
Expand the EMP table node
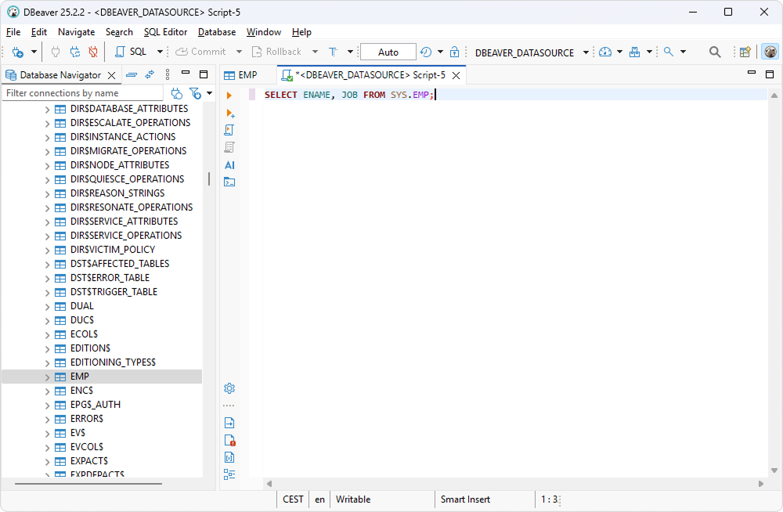(47, 376)
